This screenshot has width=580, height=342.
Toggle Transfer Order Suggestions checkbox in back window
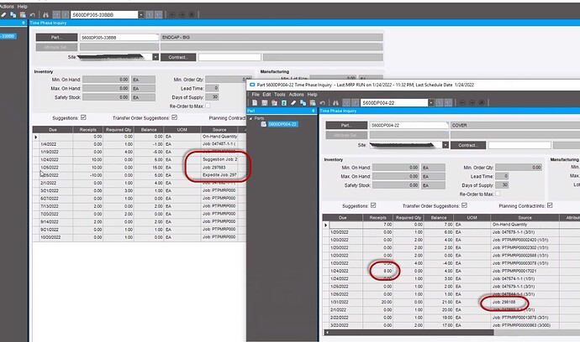174,117
